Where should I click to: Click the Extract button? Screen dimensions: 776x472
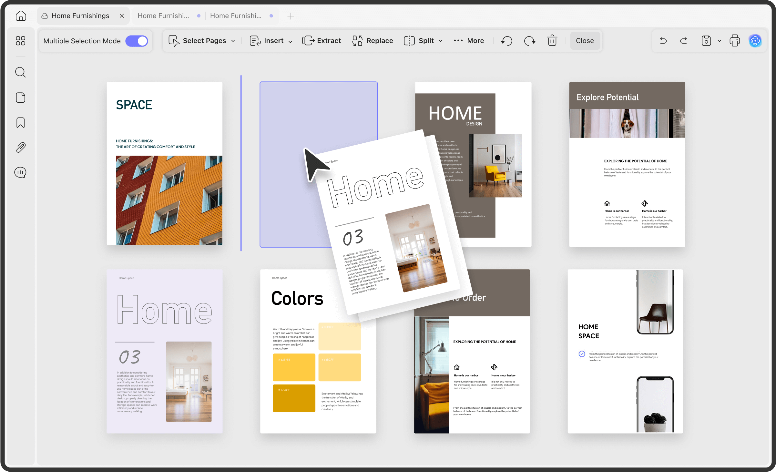322,41
